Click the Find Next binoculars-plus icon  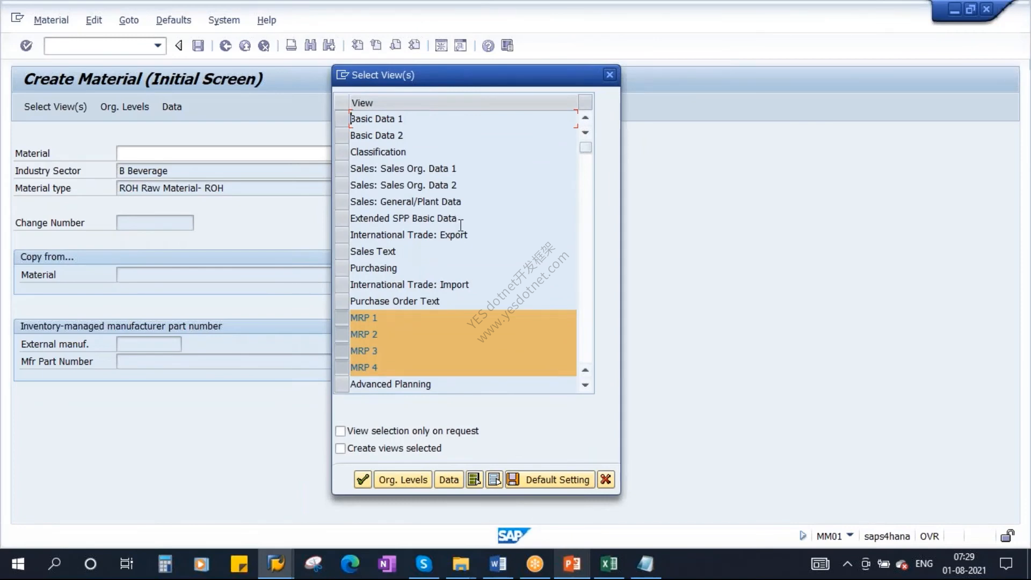pyautogui.click(x=329, y=46)
